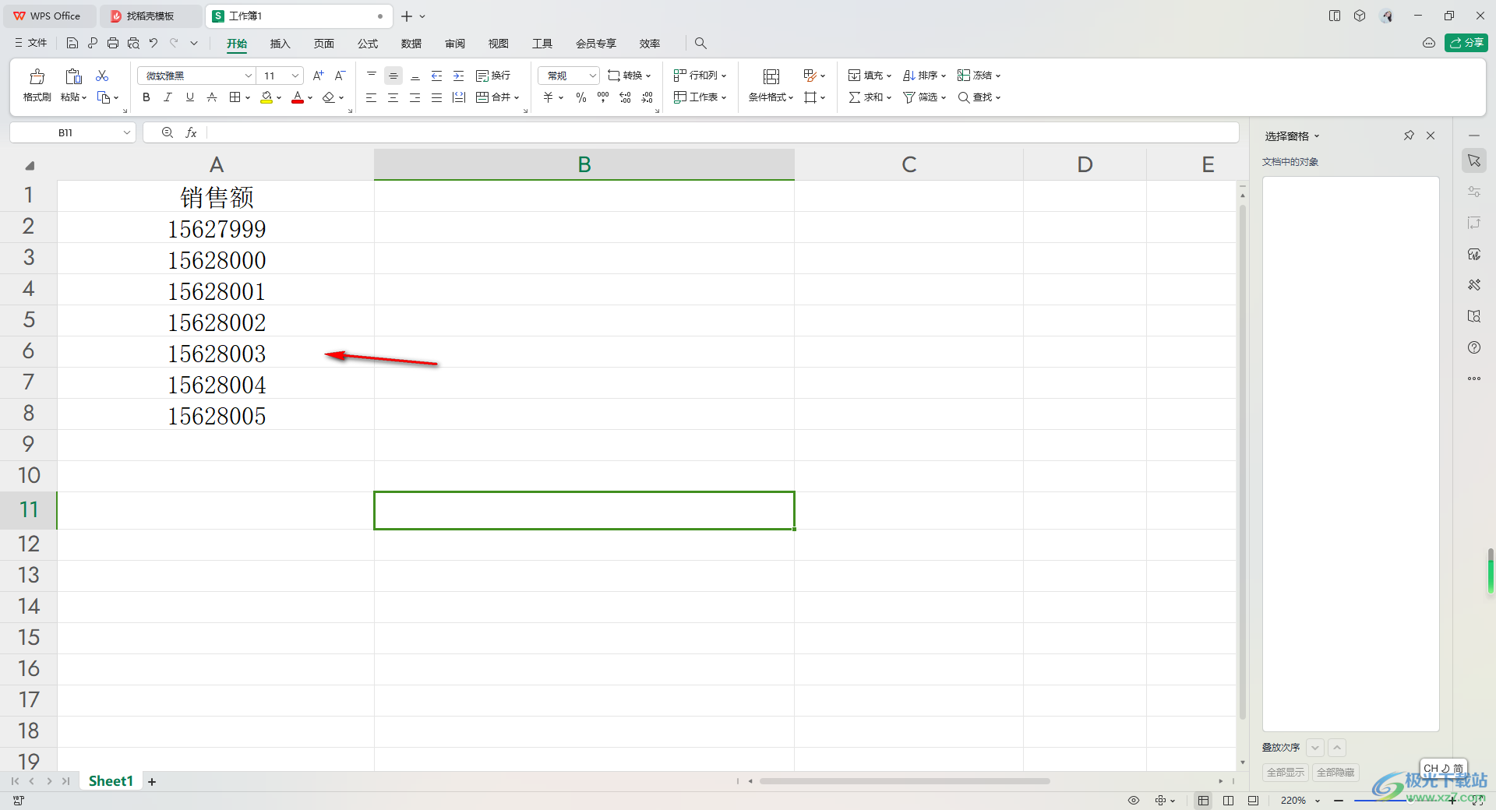Toggle horizontal center alignment
The image size is (1496, 810).
pyautogui.click(x=393, y=97)
